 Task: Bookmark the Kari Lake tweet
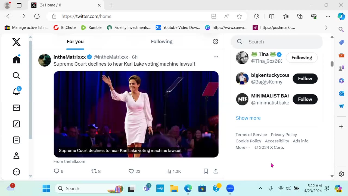tap(206, 171)
